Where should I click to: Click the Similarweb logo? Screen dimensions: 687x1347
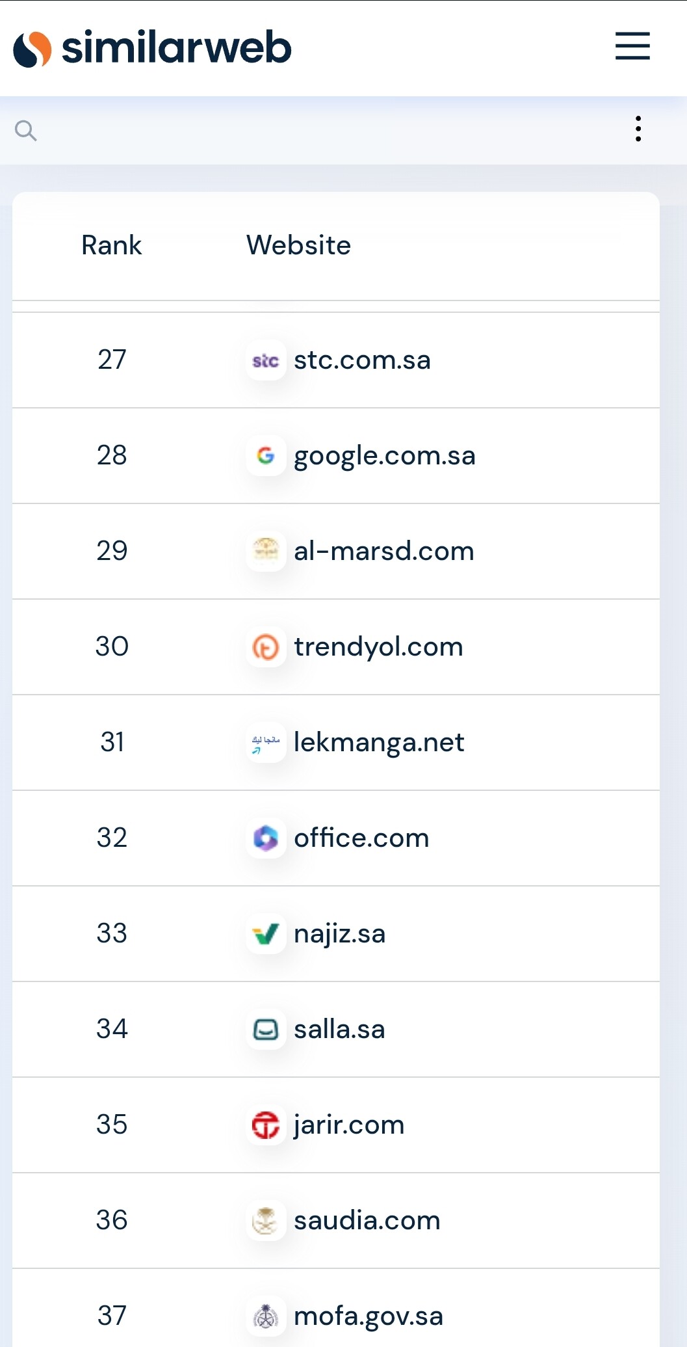pos(152,48)
